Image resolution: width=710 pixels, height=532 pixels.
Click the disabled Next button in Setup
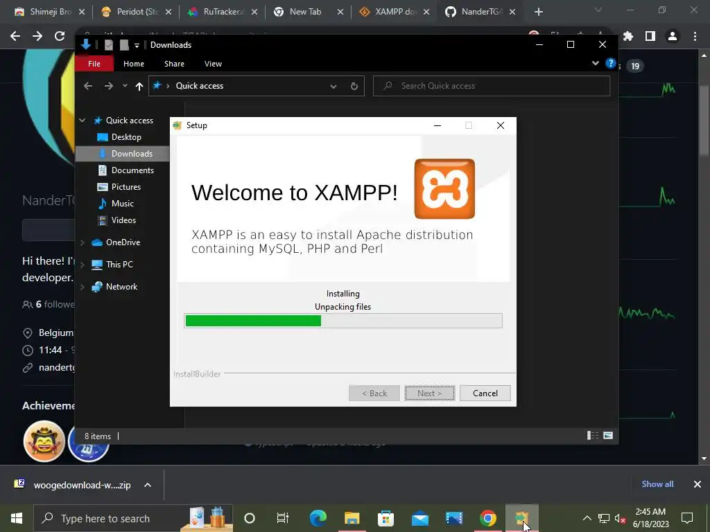click(x=429, y=393)
